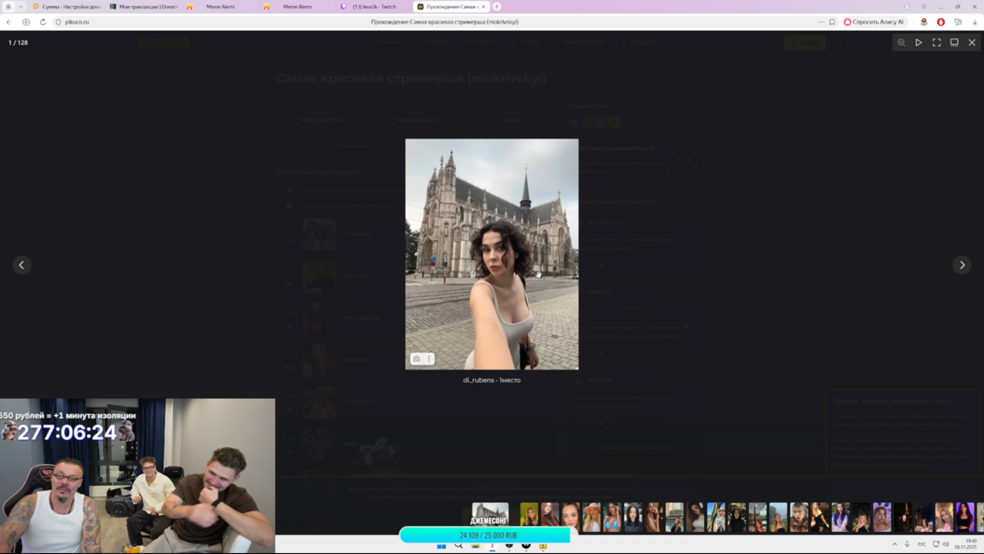Toggle the thumbnail strip visibility

click(954, 42)
